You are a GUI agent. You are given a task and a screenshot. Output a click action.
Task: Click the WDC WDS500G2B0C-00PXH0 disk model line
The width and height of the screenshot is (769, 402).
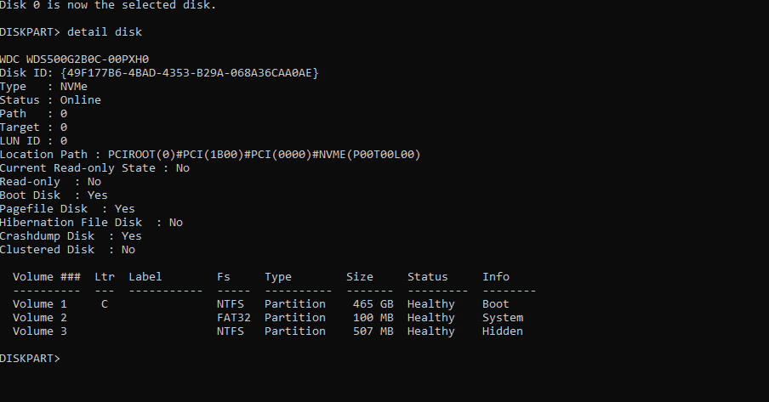pyautogui.click(x=75, y=59)
